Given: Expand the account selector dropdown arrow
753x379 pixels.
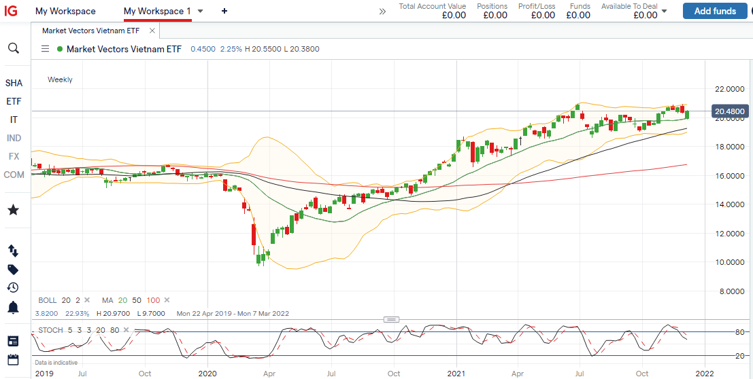Looking at the screenshot, I should [664, 12].
